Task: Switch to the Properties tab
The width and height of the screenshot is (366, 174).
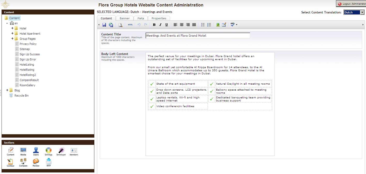Action: tap(159, 18)
